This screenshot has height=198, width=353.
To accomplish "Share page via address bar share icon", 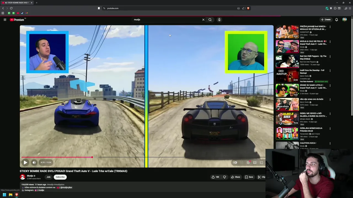I will 243,8.
